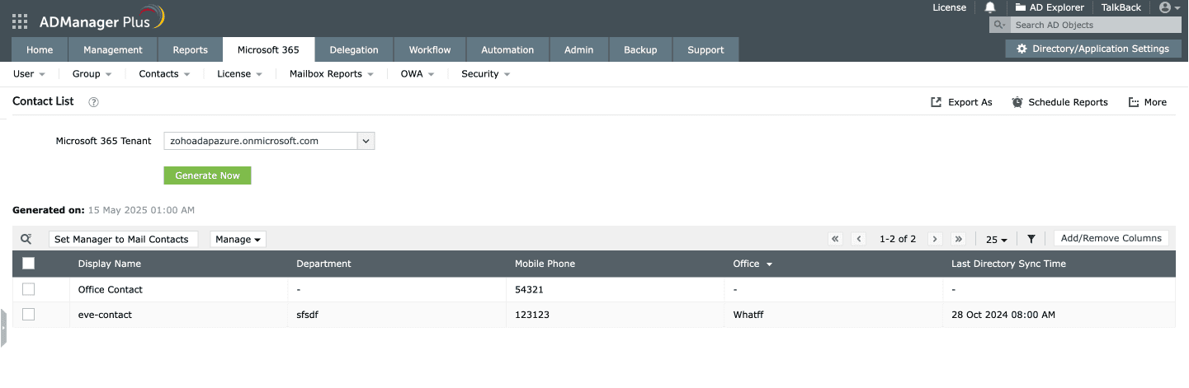Switch to the Reports tab
Screen dimensions: 1189x388
190,49
